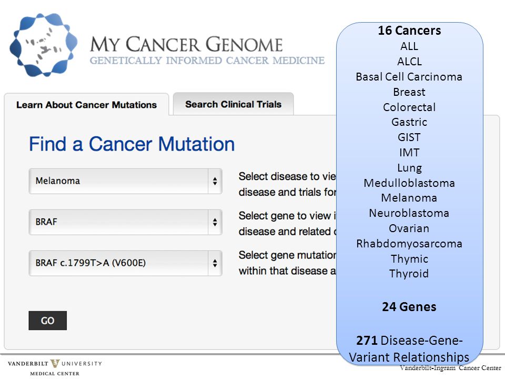Click the black GO button
505x379 pixels.
(x=48, y=321)
